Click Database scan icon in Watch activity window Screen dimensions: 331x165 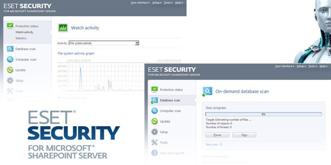tap(10, 49)
